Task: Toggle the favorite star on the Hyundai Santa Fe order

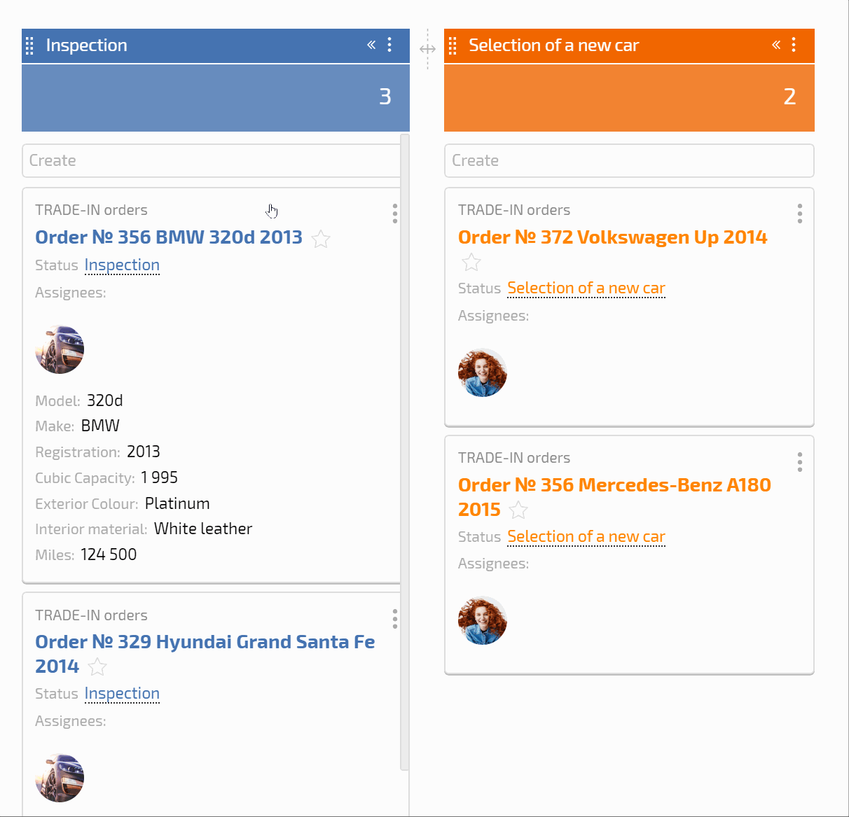Action: click(97, 667)
